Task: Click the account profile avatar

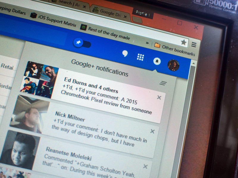Action: click(173, 65)
